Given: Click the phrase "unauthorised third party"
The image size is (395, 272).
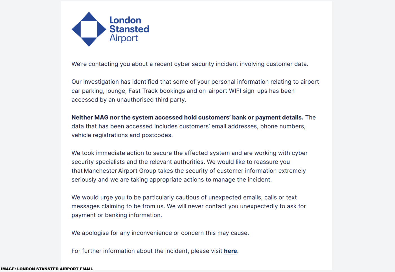Looking at the screenshot, I should [151, 100].
